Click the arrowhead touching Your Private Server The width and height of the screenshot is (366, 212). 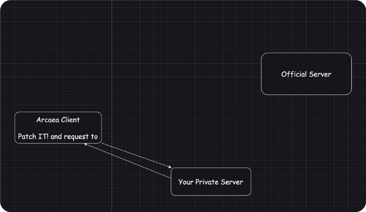[x=170, y=168]
